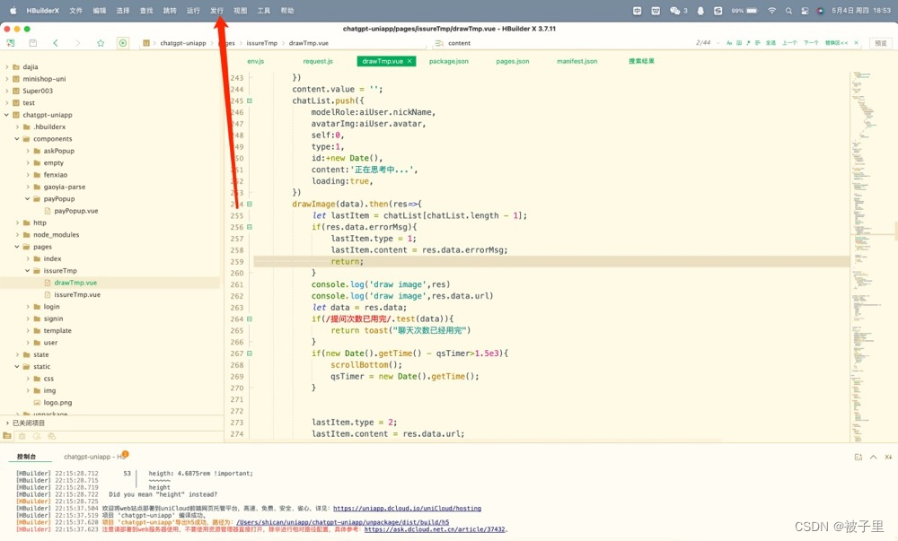Collapse the issureTmp folder
This screenshot has height=541, width=898.
(28, 271)
